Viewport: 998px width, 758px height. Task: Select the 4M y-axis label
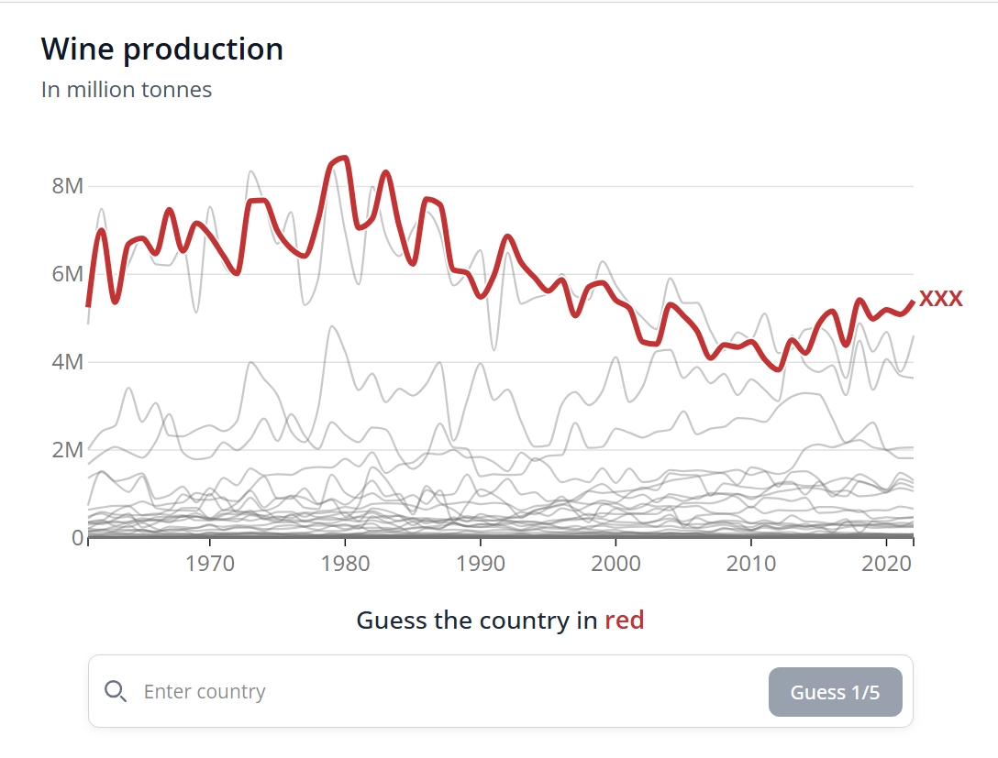pyautogui.click(x=67, y=362)
